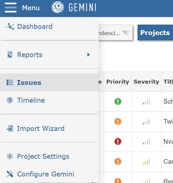Click the Projects button

155,33
